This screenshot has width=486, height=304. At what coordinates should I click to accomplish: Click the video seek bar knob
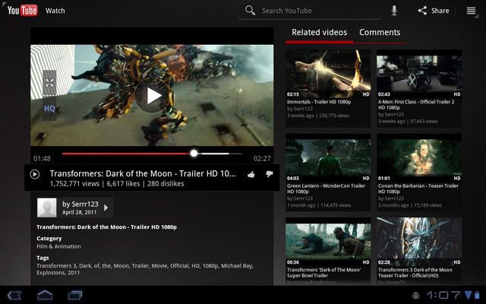[x=194, y=154]
